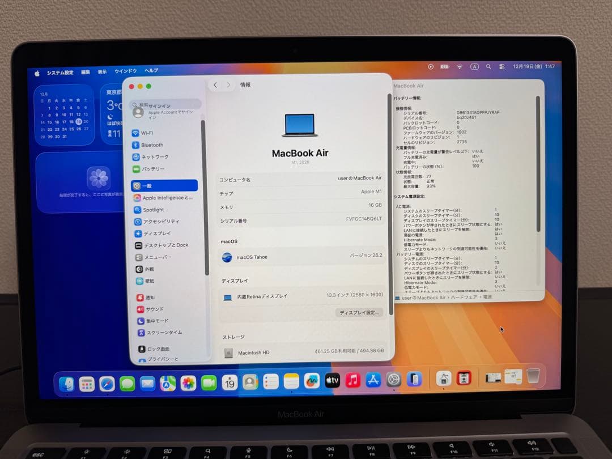Select 壁紙 (Wallpaper) settings

coord(147,280)
